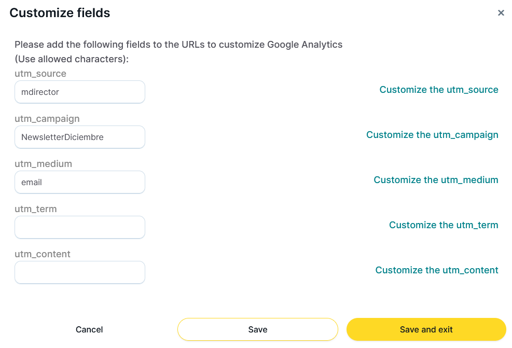Click the utm_term field label
Screen dimensions: 512x348
tap(36, 209)
